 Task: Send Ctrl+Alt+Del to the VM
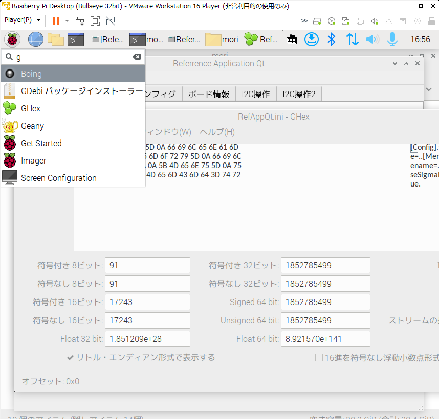click(80, 20)
